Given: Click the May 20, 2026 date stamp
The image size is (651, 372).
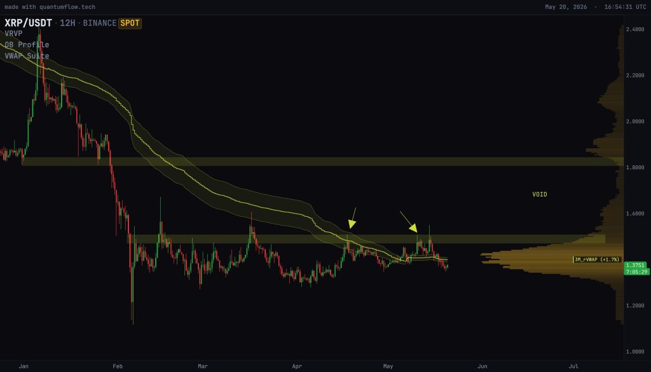Looking at the screenshot, I should click(566, 7).
